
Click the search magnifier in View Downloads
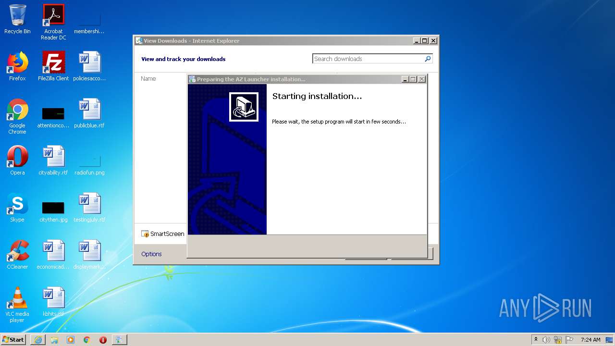428,59
